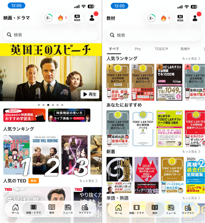Focus the 検索 field on 教材 screen
This screenshot has width=205, height=223.
point(153,35)
